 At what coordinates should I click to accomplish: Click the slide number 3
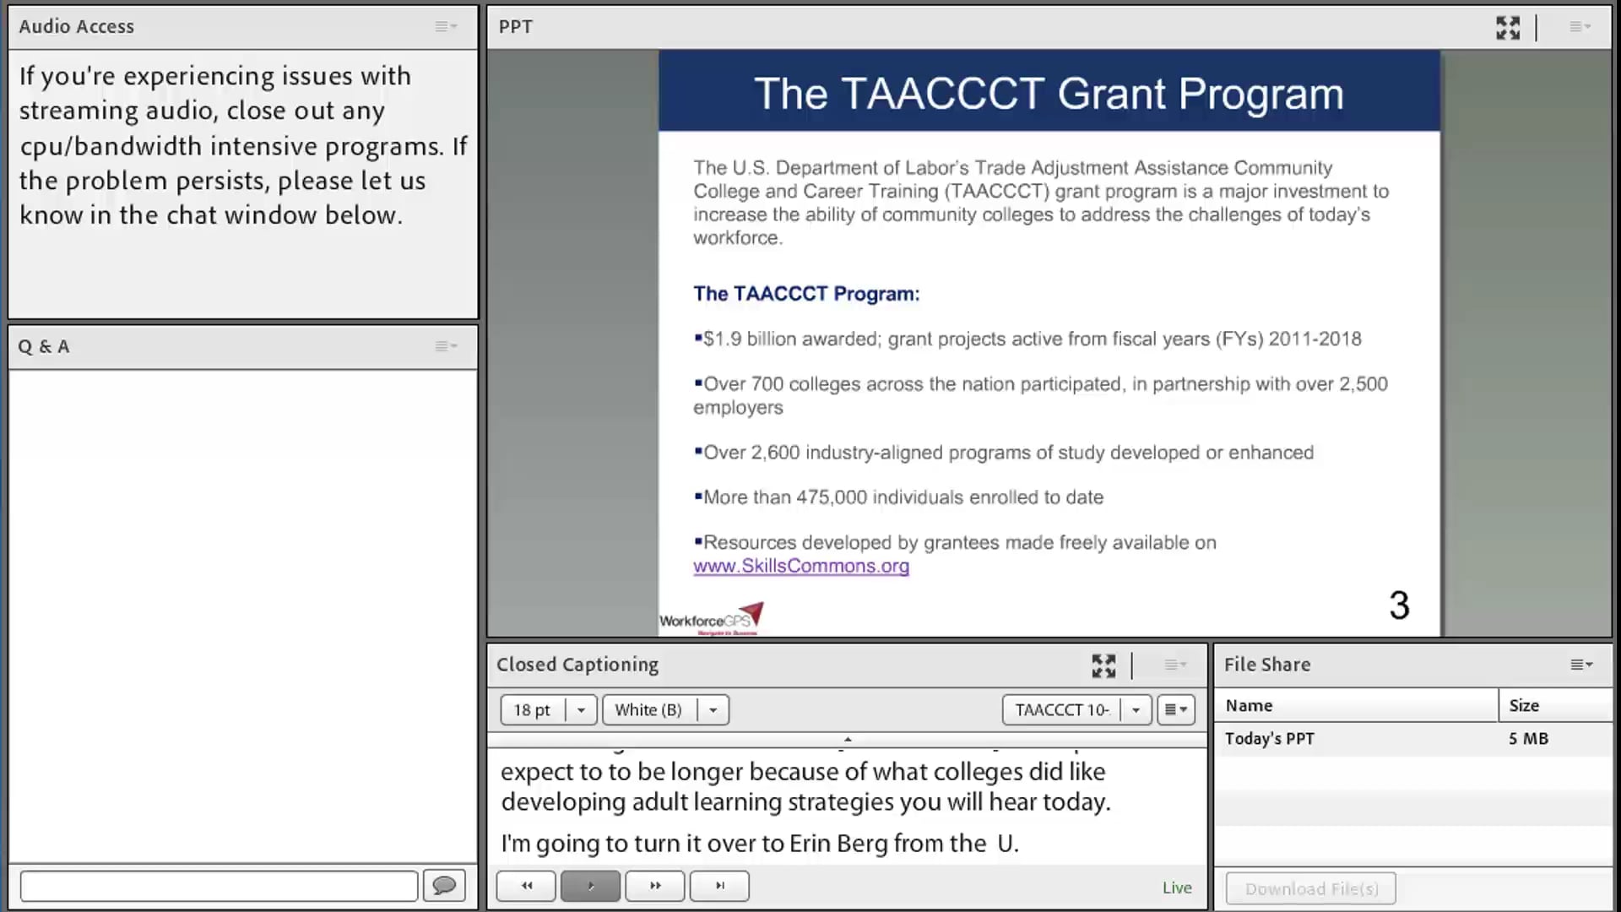tap(1399, 605)
